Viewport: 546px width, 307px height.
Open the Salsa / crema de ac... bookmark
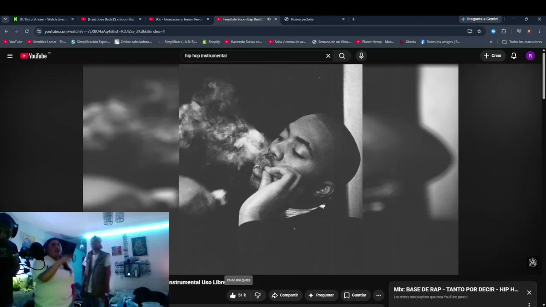coord(287,42)
